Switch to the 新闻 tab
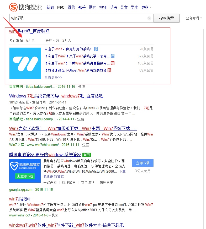 [x=50, y=7]
